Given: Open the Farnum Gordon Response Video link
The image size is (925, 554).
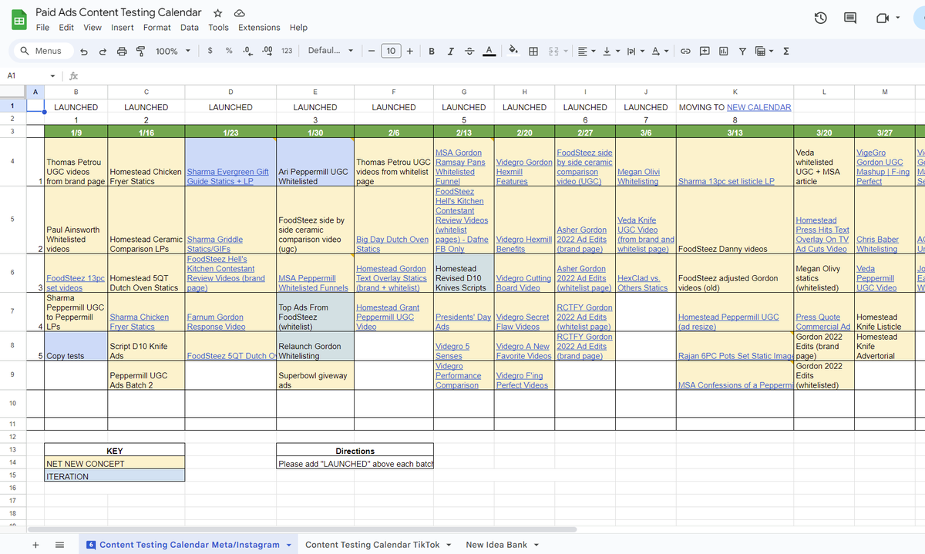Looking at the screenshot, I should [x=217, y=321].
